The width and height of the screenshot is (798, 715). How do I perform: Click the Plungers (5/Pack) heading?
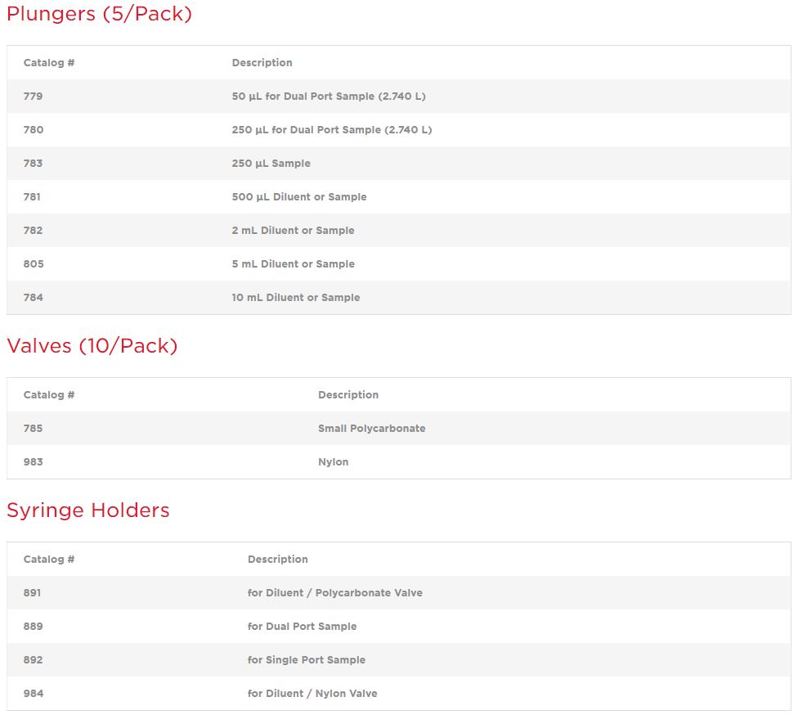pos(99,14)
